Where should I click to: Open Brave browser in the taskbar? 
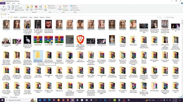(x=68, y=100)
